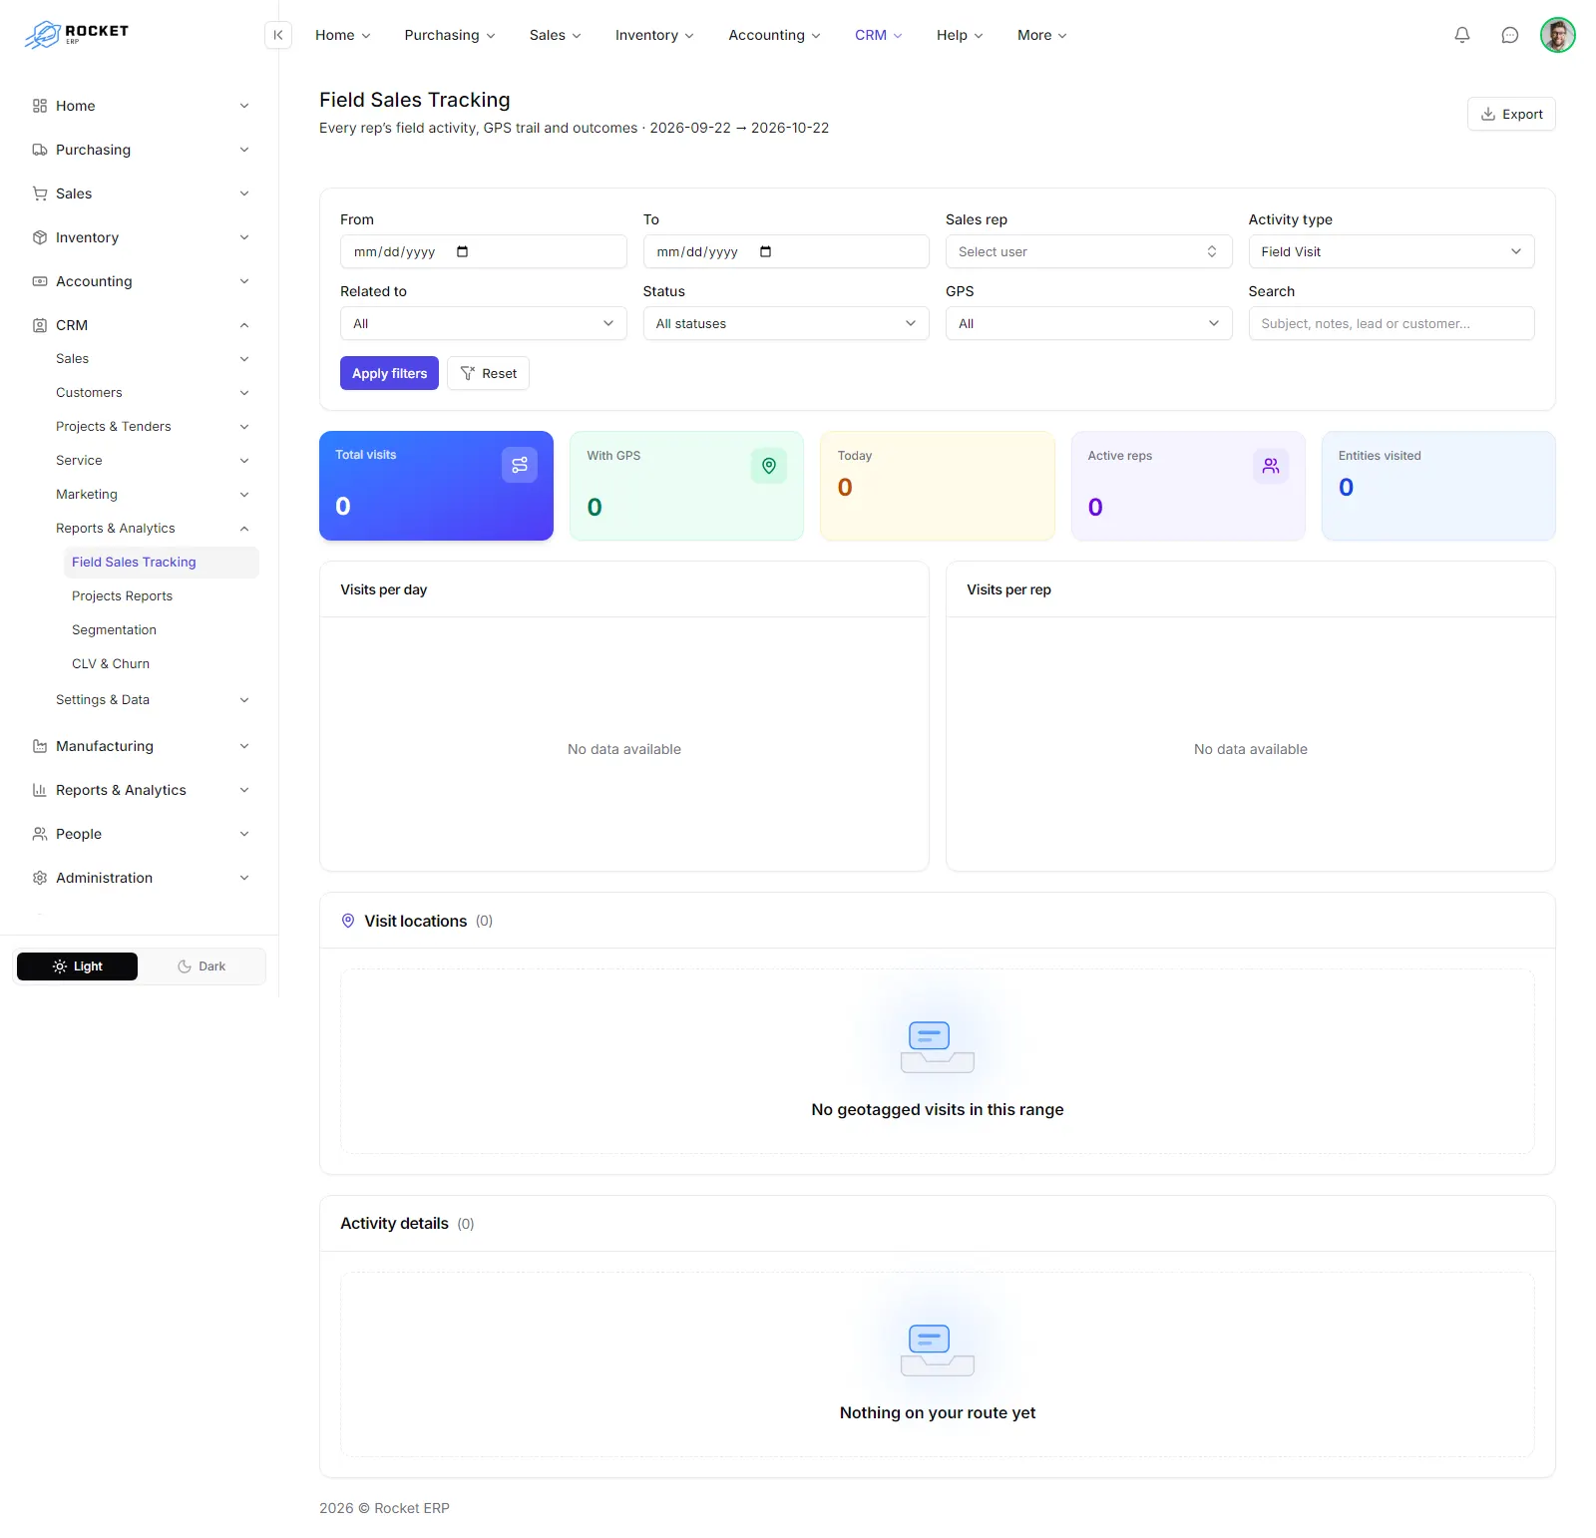Expand Settings & Data submenu
1596x1538 pixels.
[x=152, y=700]
